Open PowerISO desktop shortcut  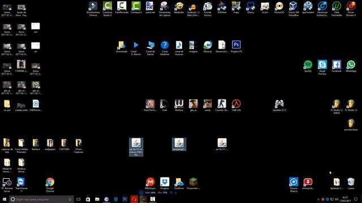(279, 7)
